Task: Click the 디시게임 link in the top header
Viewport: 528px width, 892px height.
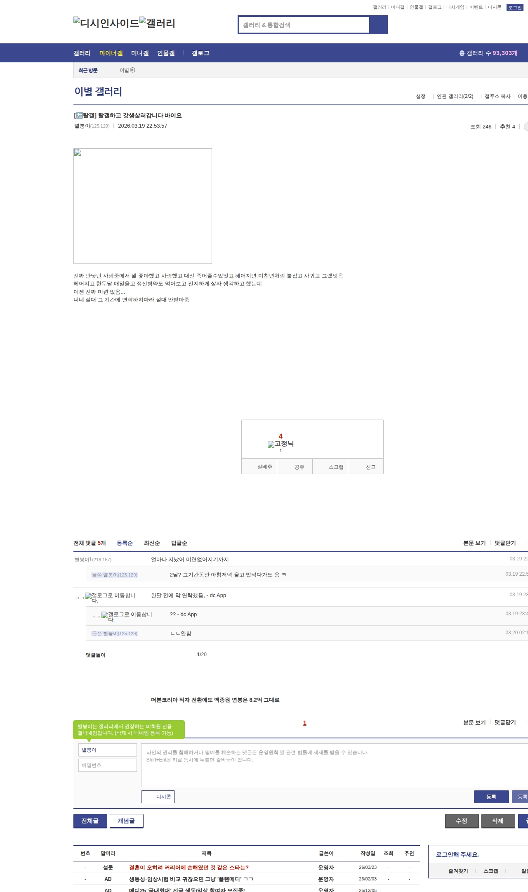Action: coord(455,7)
